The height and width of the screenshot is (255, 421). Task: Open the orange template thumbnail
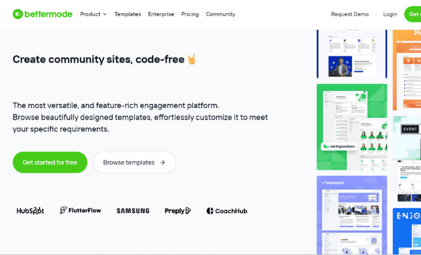click(x=407, y=70)
